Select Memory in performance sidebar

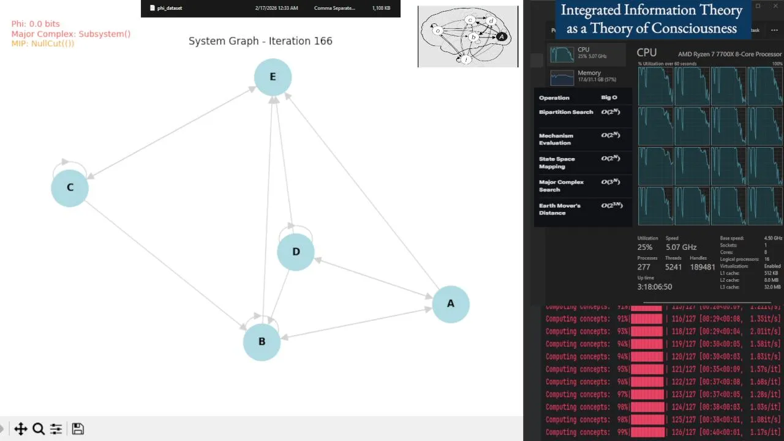[587, 77]
